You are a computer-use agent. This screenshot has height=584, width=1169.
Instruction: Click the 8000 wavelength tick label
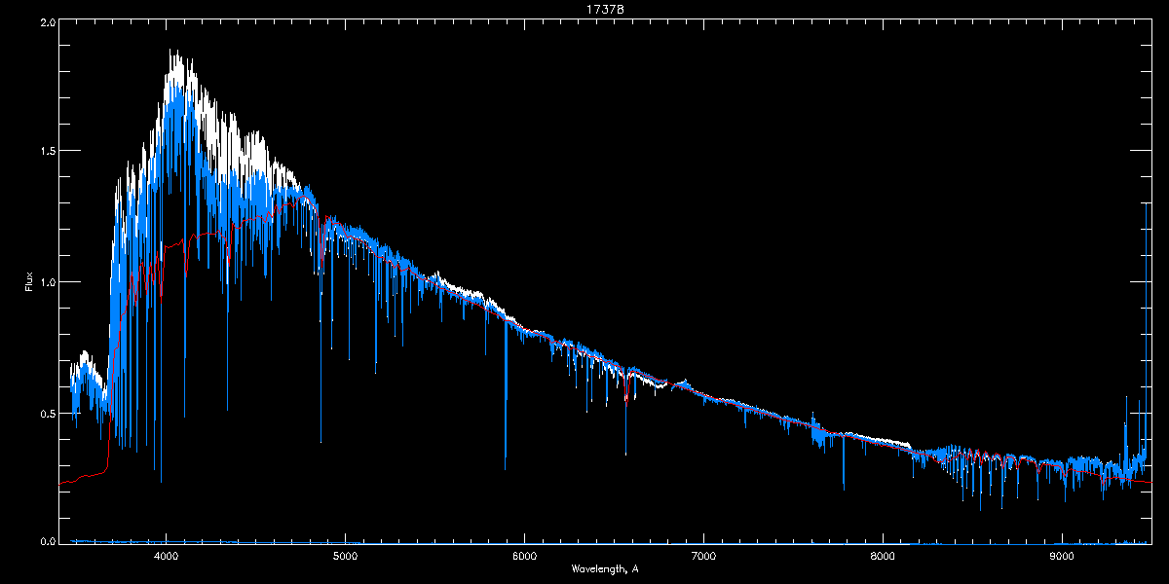coord(883,556)
